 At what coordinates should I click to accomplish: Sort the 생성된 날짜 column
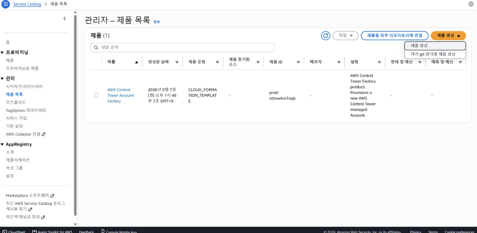pos(177,62)
